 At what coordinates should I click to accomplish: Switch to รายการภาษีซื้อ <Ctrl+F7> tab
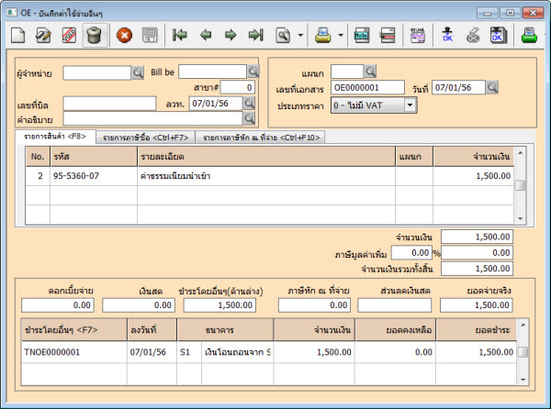pyautogui.click(x=146, y=138)
